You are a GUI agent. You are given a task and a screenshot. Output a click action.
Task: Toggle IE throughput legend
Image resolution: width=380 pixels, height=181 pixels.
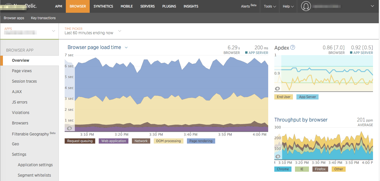click(302, 169)
